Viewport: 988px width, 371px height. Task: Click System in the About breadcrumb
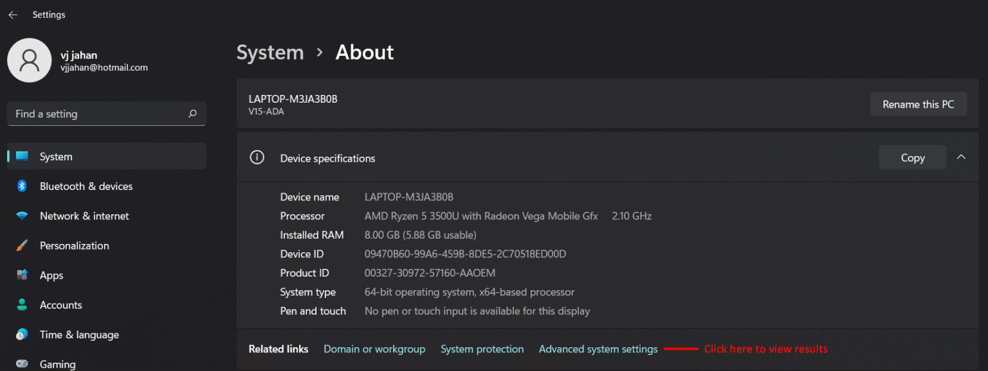[x=270, y=53]
